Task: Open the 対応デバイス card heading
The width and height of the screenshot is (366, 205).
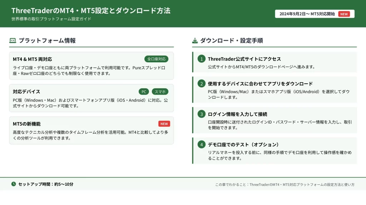Action: click(26, 91)
